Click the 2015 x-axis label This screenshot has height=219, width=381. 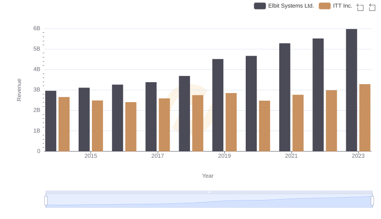coord(90,156)
